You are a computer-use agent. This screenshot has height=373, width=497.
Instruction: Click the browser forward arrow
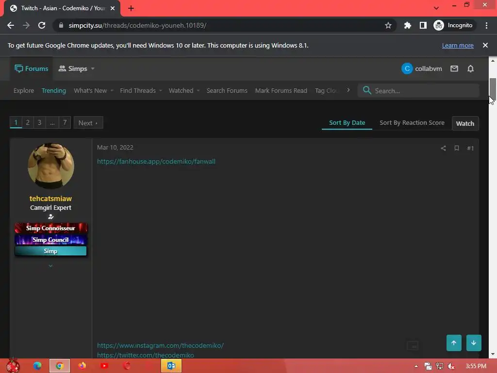(x=26, y=25)
